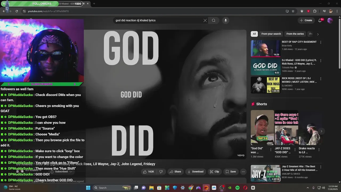The image size is (341, 192).
Task: Open options for RICK ROSS BEST OF mix
Action: pos(321,79)
